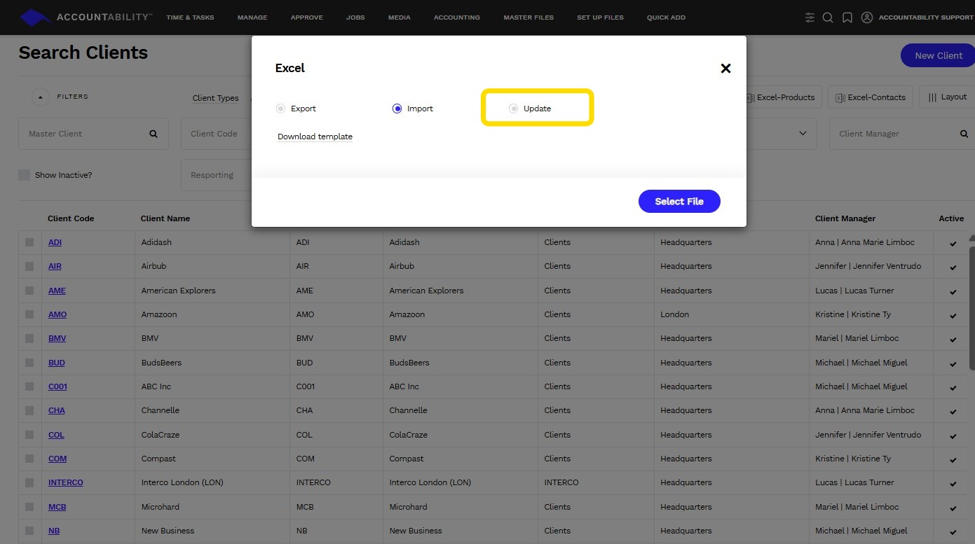
Task: Open the Layout columns button
Action: (x=946, y=97)
